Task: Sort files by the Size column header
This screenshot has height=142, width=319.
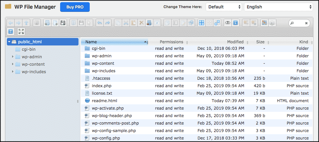Action: coord(260,42)
